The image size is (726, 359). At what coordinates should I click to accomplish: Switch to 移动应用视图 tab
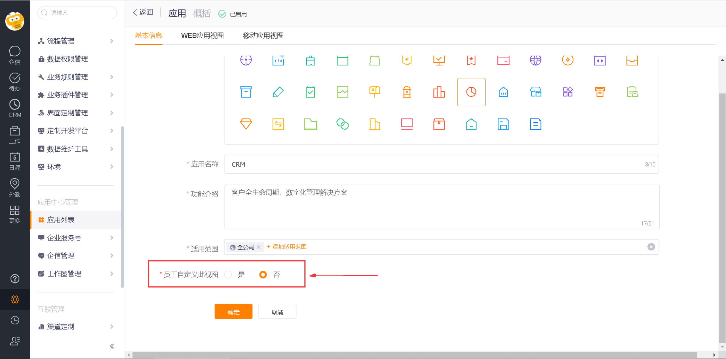click(263, 35)
